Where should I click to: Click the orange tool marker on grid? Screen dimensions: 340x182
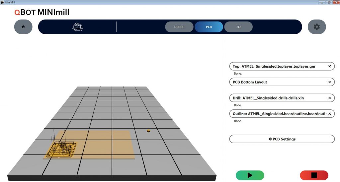coord(148,131)
